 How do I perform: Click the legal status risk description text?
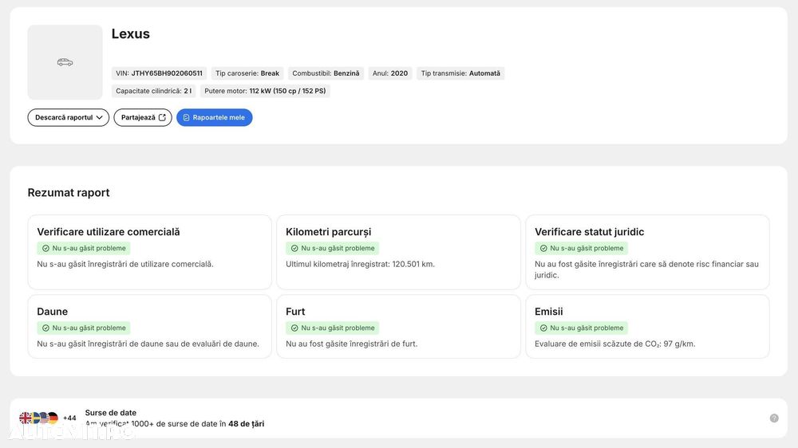646,269
